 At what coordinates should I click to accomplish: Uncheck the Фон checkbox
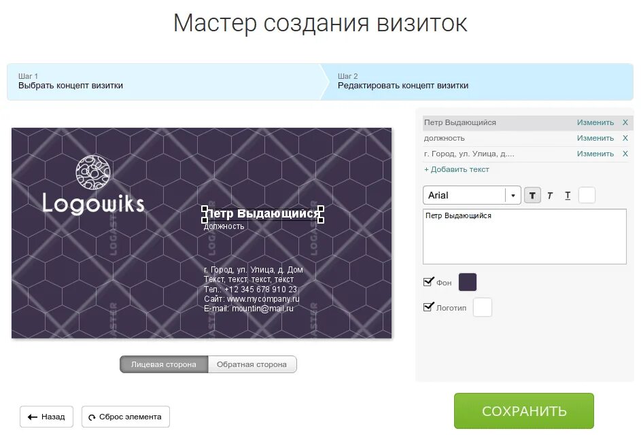[428, 281]
